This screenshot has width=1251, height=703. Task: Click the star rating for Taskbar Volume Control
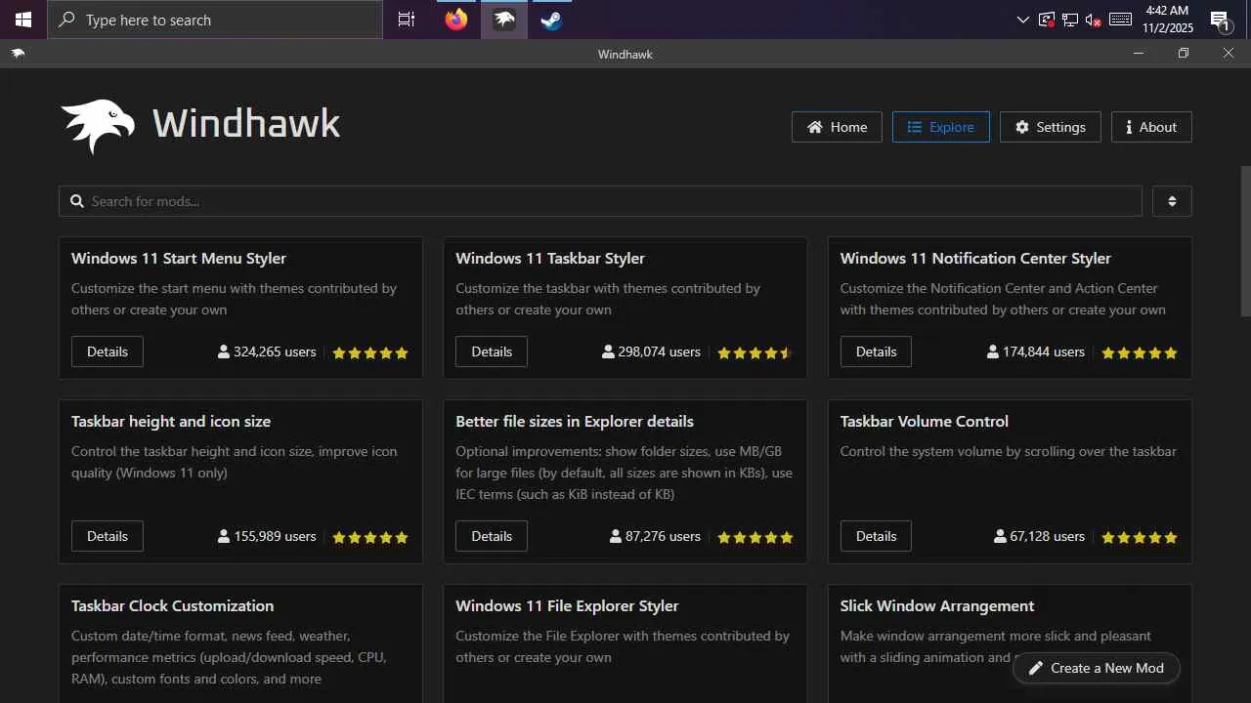pyautogui.click(x=1140, y=537)
